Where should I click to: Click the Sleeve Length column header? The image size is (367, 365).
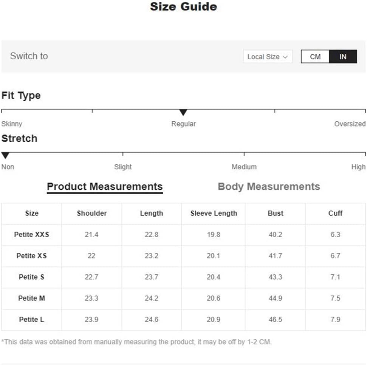(x=214, y=213)
